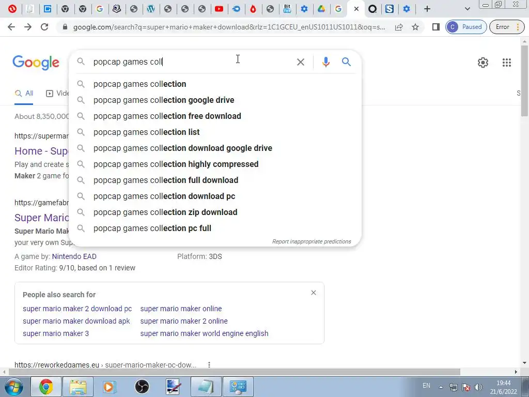The height and width of the screenshot is (397, 529).
Task: Choose suggestion "popcap games collection pc full"
Action: tap(215, 228)
